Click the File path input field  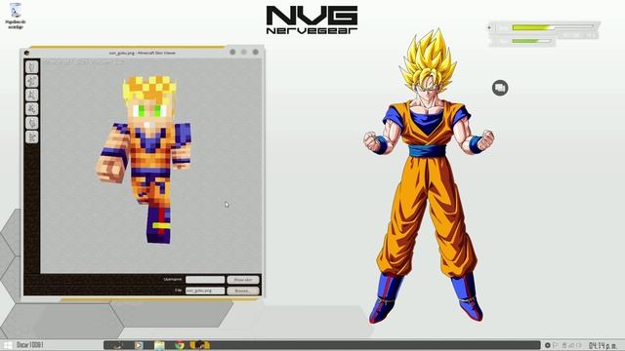(x=205, y=291)
